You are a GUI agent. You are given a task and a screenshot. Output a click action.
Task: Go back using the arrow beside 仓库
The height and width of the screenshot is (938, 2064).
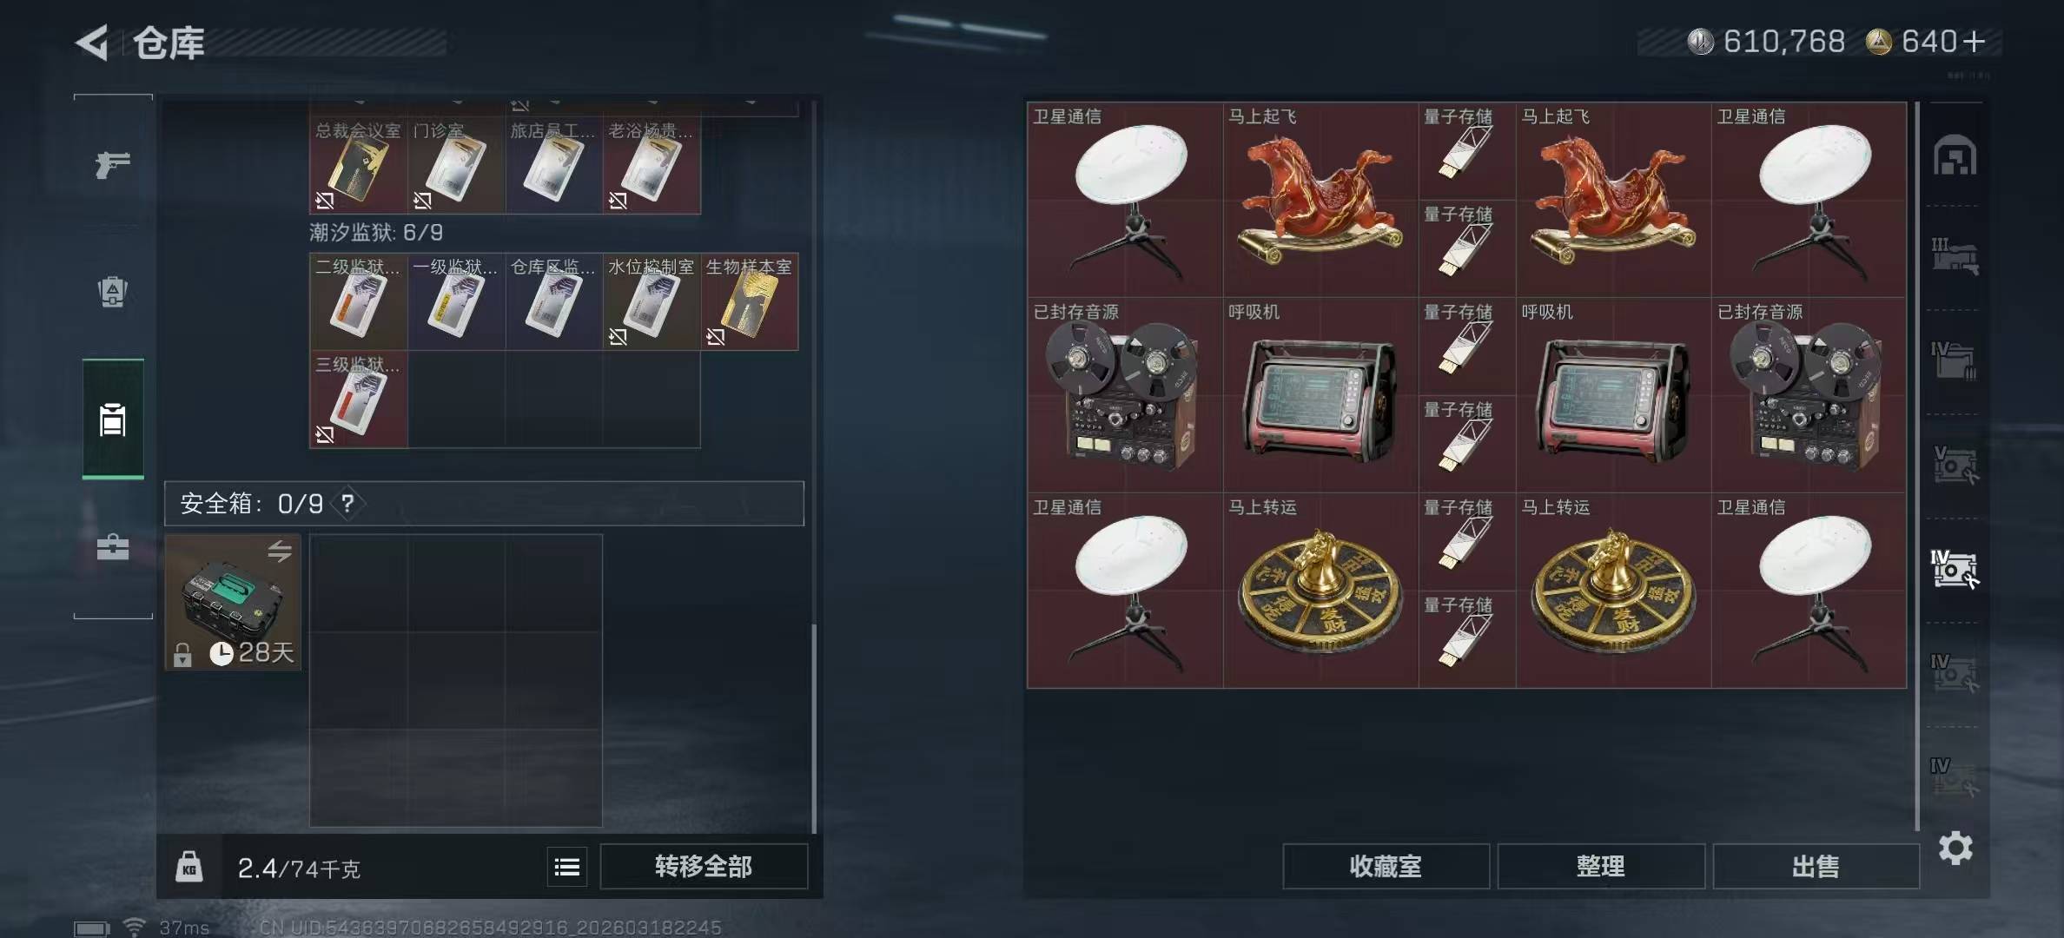pyautogui.click(x=93, y=42)
